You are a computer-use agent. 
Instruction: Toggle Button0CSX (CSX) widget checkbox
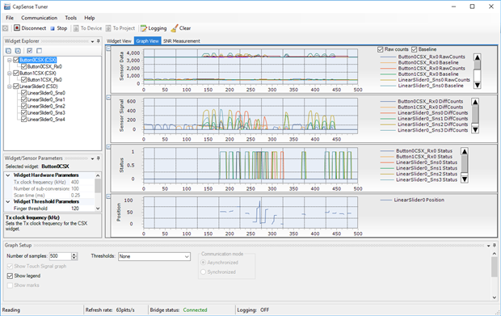pyautogui.click(x=16, y=60)
